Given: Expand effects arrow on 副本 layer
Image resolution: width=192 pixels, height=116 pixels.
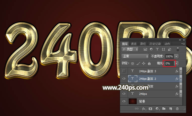Looking at the screenshot, I should [181, 86].
